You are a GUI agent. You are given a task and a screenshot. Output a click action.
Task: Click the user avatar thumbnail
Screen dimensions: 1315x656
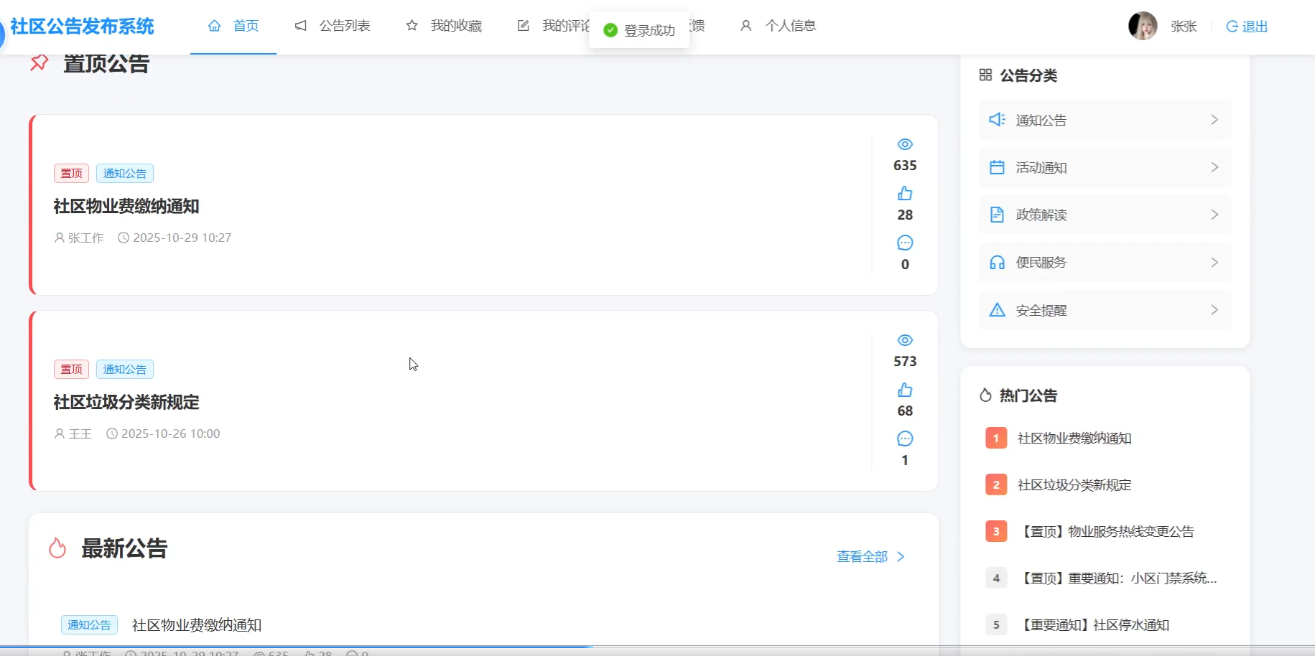click(1143, 26)
